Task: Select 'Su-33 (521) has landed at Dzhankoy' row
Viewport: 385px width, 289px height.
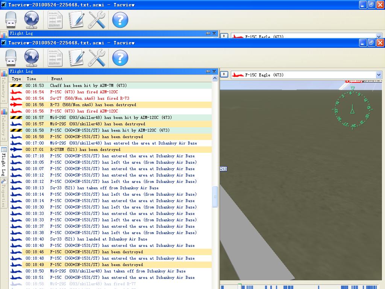Action: click(x=111, y=239)
